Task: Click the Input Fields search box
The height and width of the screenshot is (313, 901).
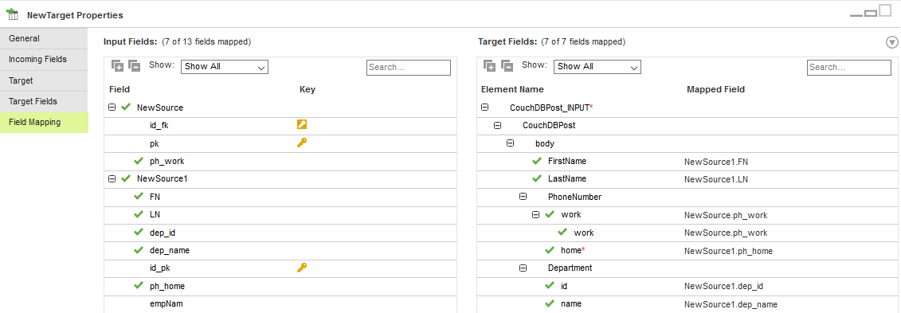Action: tap(409, 67)
